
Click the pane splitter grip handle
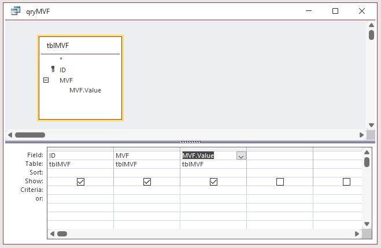(x=190, y=142)
